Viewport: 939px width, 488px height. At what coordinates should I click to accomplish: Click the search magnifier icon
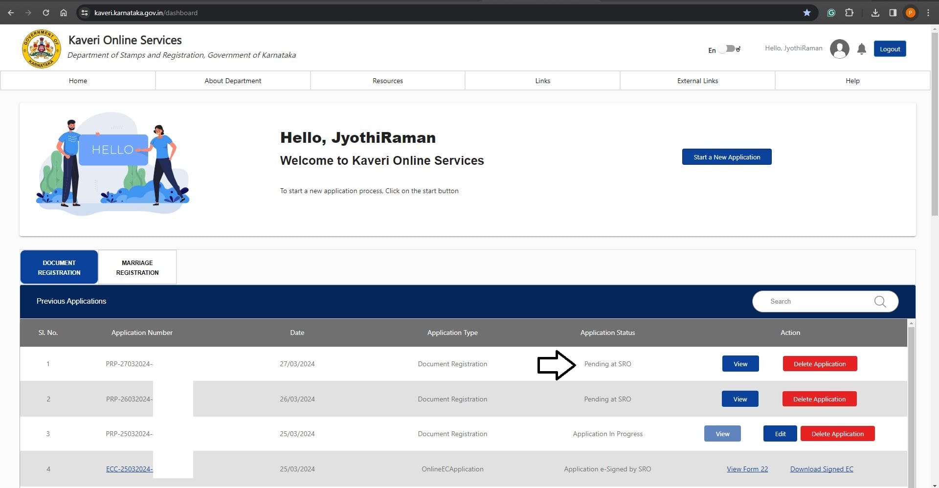tap(879, 301)
